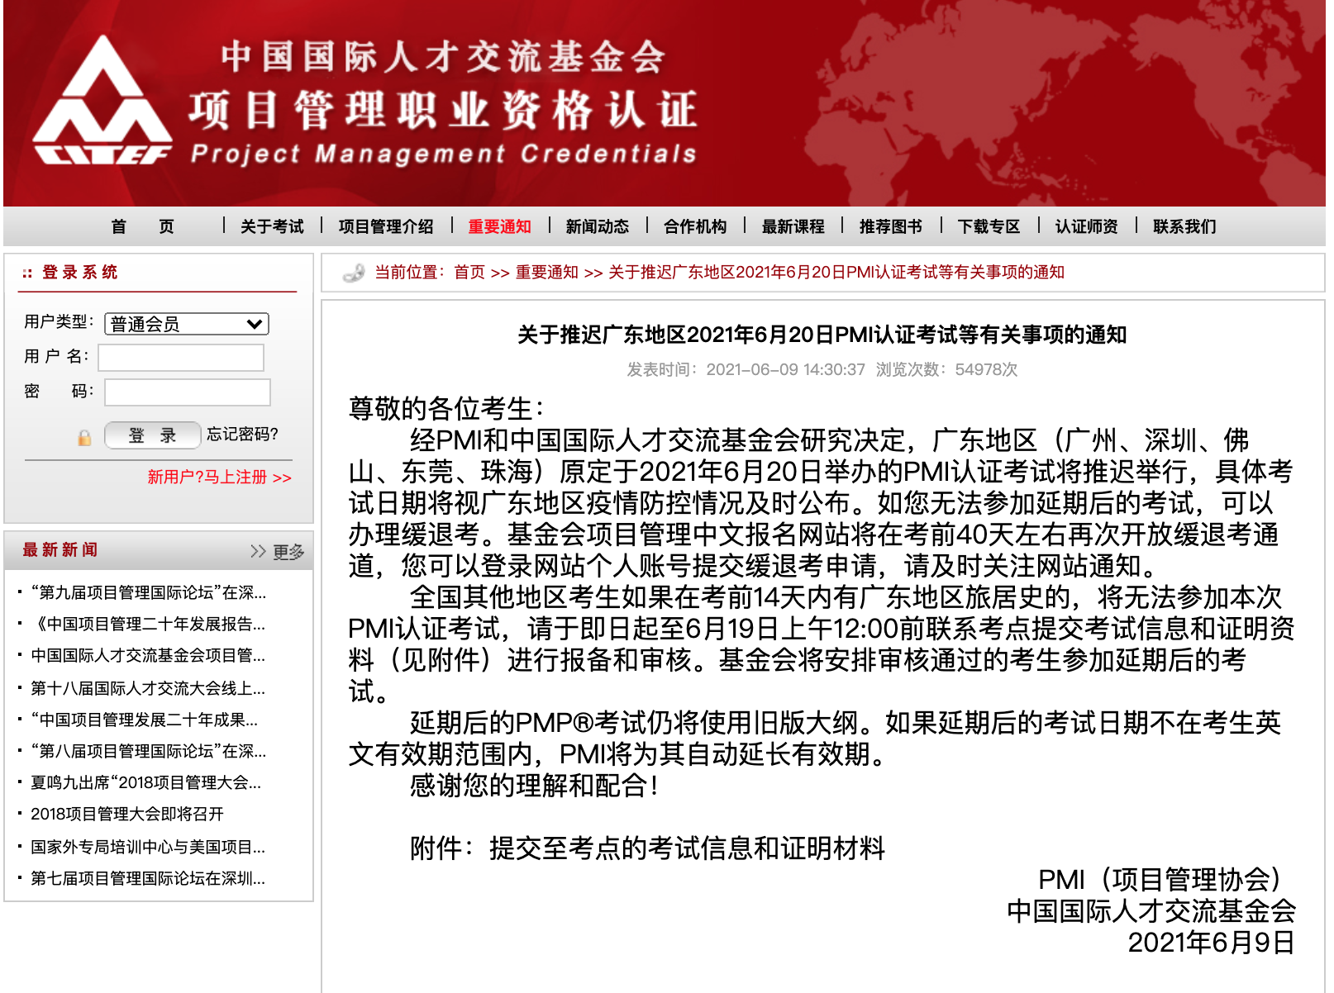1334x993 pixels.
Task: Open the 最新课程 menu item
Action: pos(793,226)
